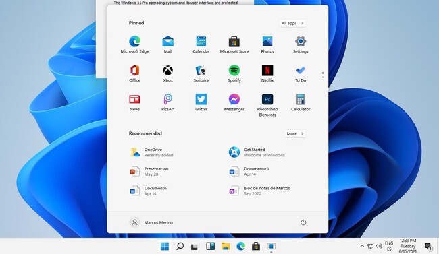Open Widgets panel from taskbar
439x254 pixels.
click(210, 246)
